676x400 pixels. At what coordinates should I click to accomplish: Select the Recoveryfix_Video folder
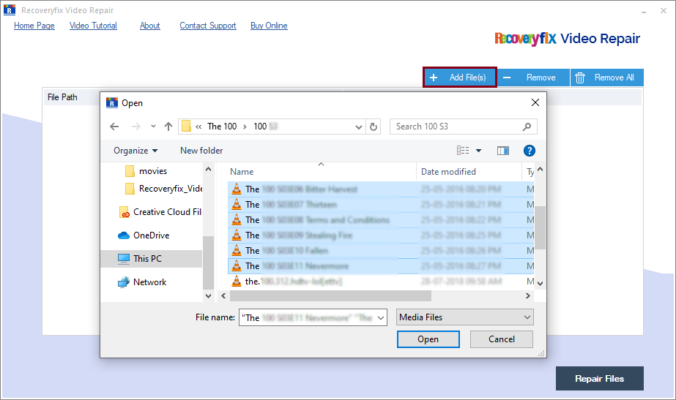(164, 189)
